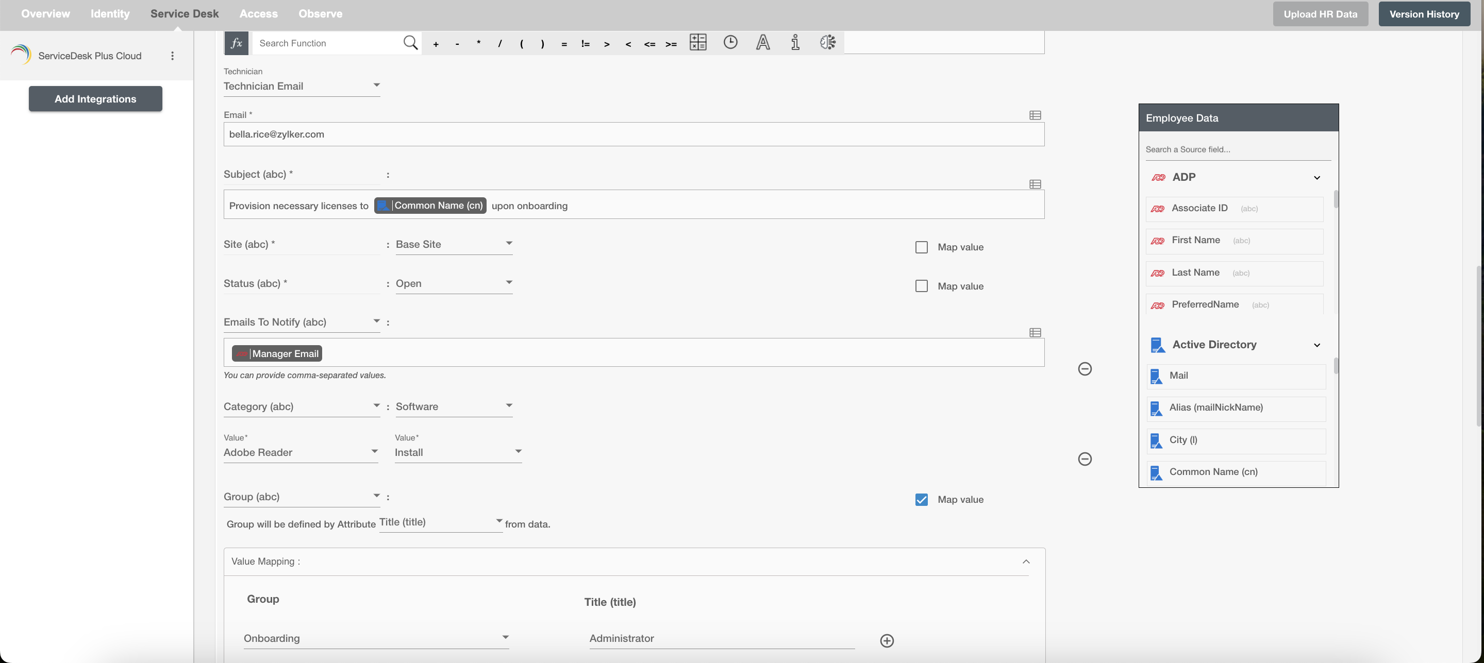Click the fx function icon
This screenshot has height=663, width=1484.
[236, 43]
